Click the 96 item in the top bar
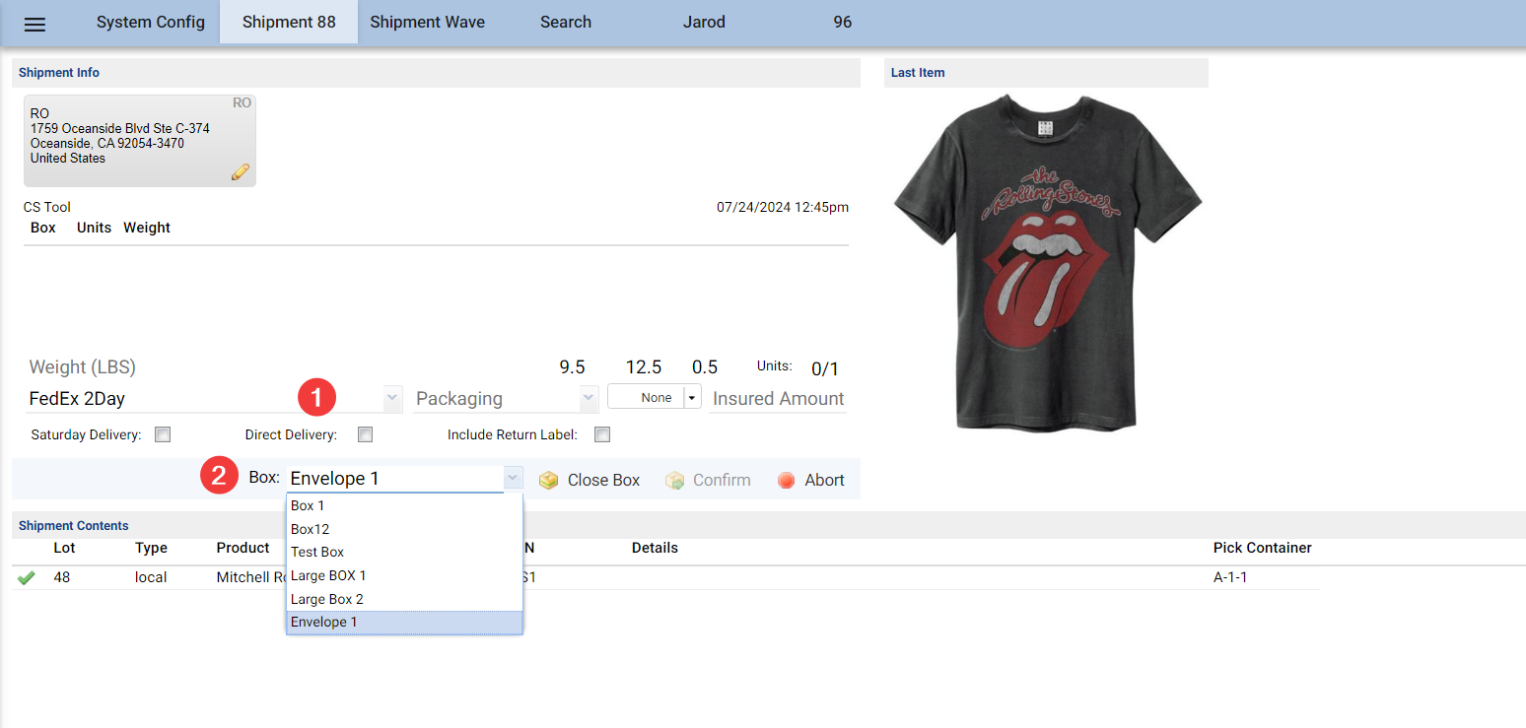The image size is (1526, 728). [x=842, y=22]
